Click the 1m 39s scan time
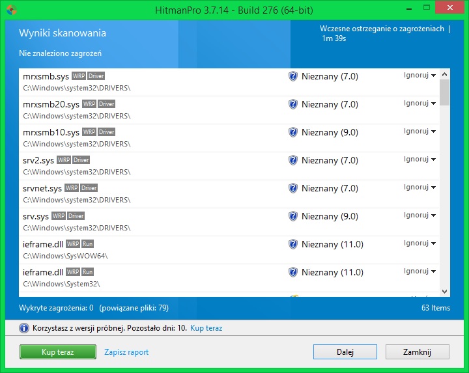The image size is (469, 373). coord(334,38)
